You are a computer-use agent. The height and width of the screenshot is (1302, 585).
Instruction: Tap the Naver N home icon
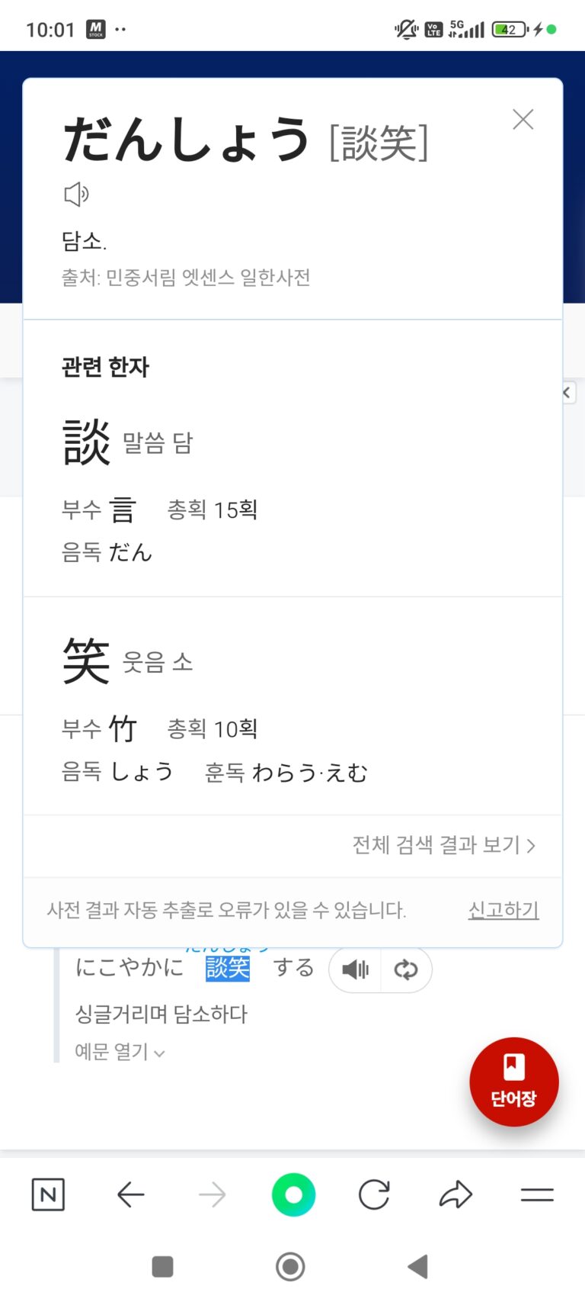(x=48, y=1194)
